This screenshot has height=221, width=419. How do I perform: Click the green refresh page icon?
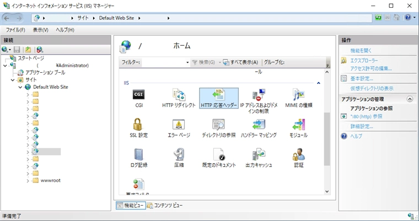(x=378, y=18)
